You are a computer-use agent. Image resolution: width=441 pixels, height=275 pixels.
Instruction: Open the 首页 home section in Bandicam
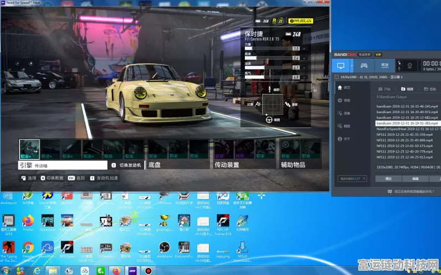[343, 88]
